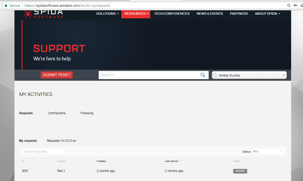
Task: Click the Last activity sort arrow
Action: [x=180, y=161]
